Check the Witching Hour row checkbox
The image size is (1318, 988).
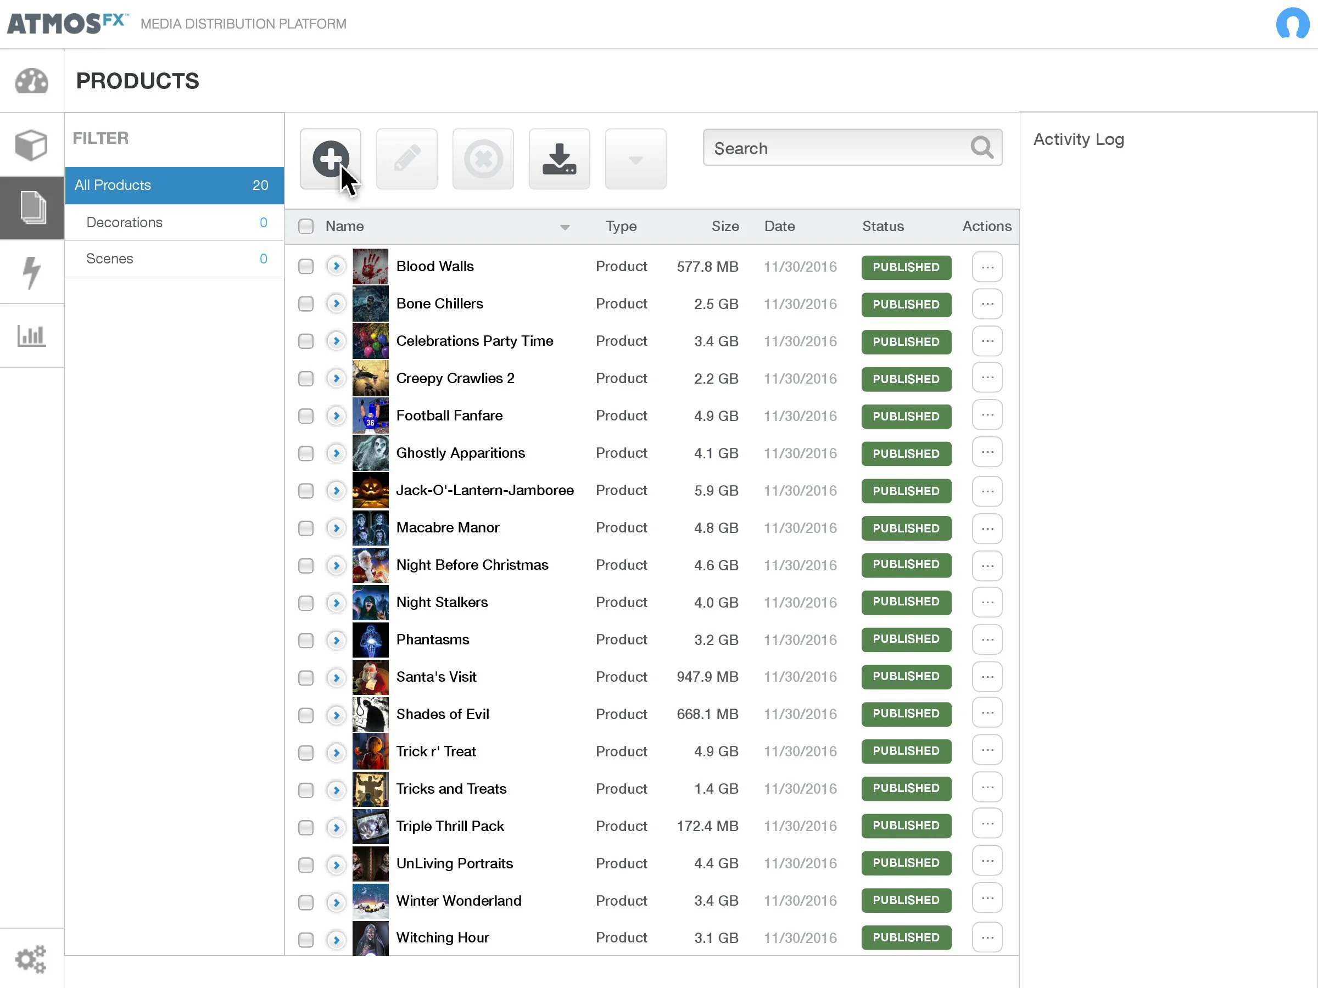tap(306, 939)
